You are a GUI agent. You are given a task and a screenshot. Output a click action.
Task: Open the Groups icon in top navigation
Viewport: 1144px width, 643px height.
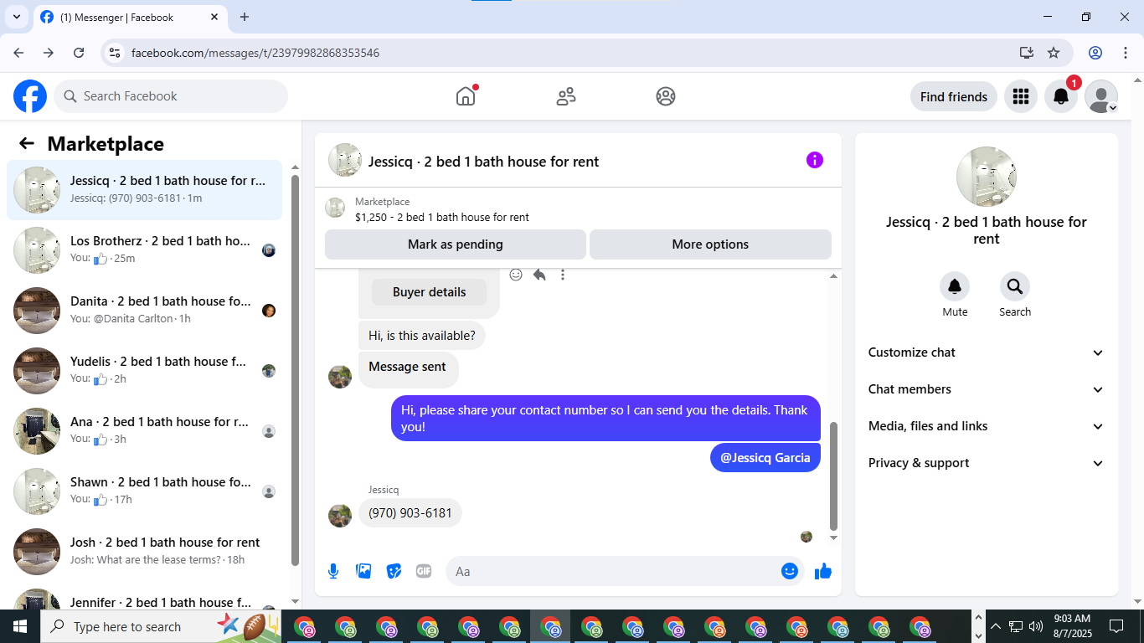[x=666, y=96]
